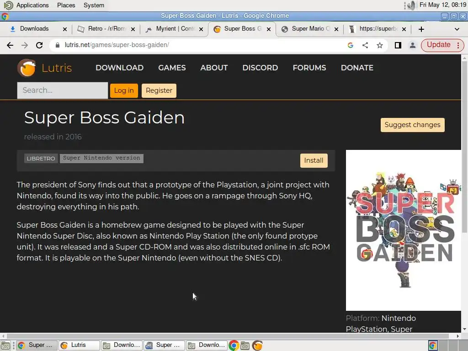Open the first Downlo... taskbar window
The height and width of the screenshot is (351, 468).
(122, 346)
